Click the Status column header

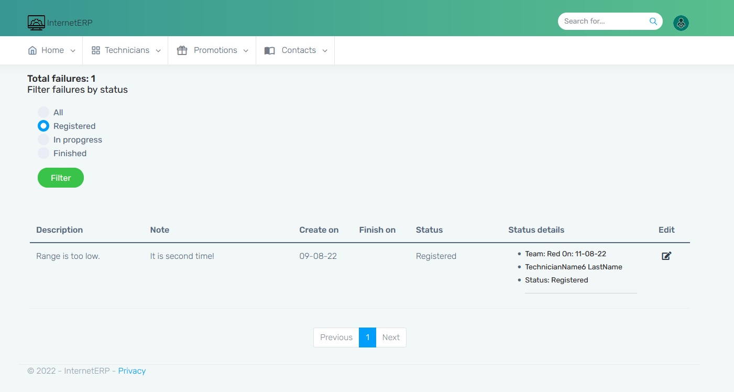429,230
